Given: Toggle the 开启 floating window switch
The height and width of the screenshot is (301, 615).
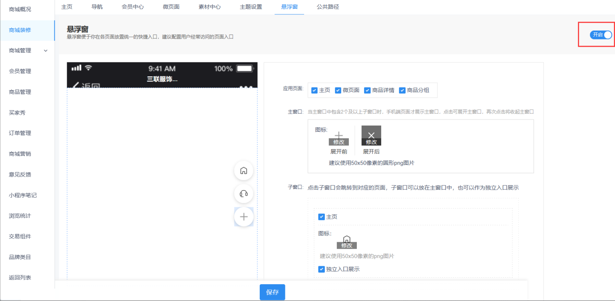Looking at the screenshot, I should pyautogui.click(x=602, y=35).
